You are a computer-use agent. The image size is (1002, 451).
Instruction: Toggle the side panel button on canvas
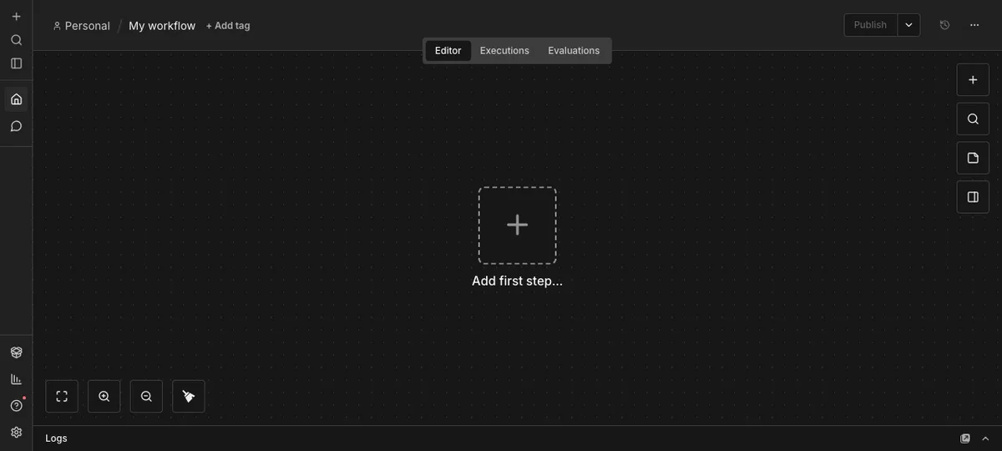pos(973,197)
